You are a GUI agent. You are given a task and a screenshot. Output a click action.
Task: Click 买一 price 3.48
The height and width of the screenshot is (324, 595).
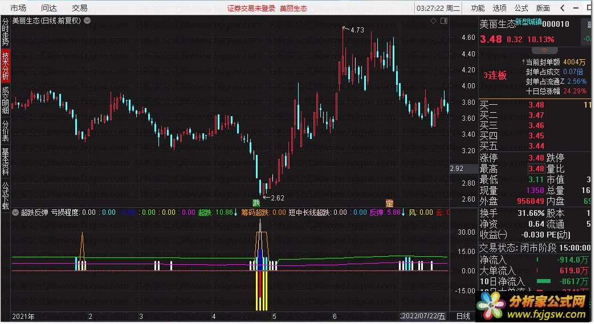[x=536, y=105]
